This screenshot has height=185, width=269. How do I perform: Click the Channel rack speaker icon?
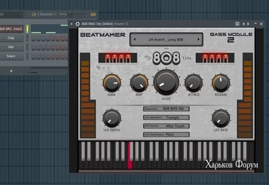pyautogui.click(x=34, y=14)
